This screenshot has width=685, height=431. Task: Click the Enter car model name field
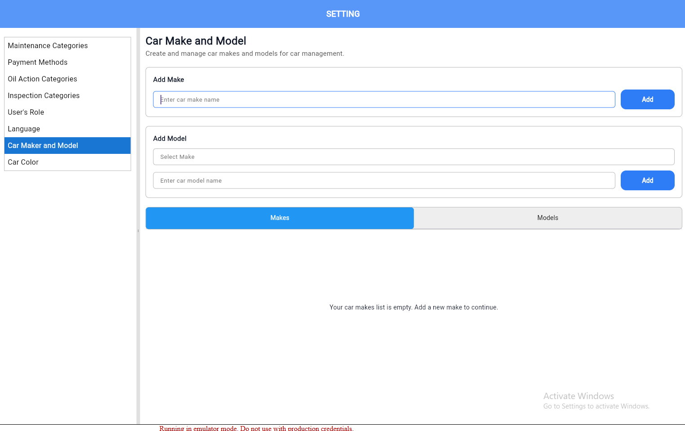pos(384,180)
